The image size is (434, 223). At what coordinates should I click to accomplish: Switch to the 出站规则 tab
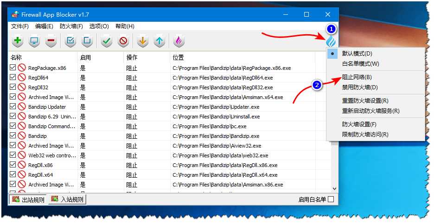(x=28, y=199)
